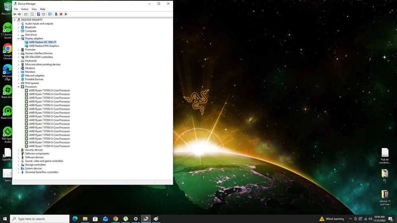The height and width of the screenshot is (223, 397).
Task: Expand the Network adapters category
Action: (19, 76)
